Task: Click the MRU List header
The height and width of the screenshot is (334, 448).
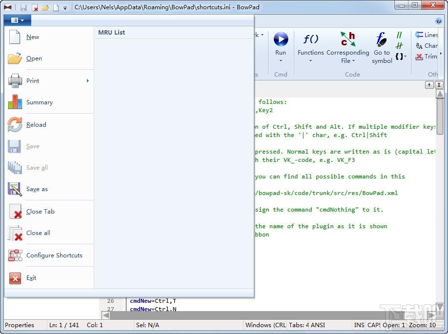Action: [x=111, y=33]
